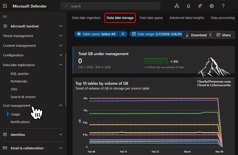Open the app launcher grid icon

click(x=5, y=6)
